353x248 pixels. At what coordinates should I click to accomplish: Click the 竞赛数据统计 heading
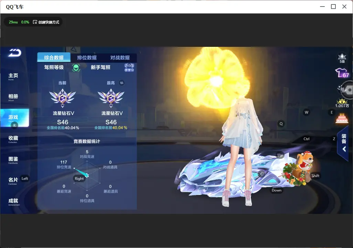tap(87, 141)
